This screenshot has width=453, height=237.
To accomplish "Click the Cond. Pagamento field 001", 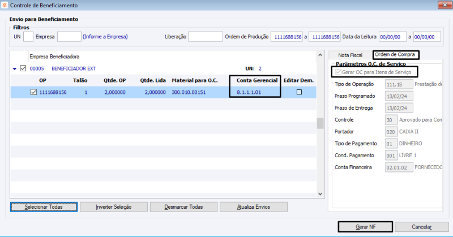I will click(391, 156).
